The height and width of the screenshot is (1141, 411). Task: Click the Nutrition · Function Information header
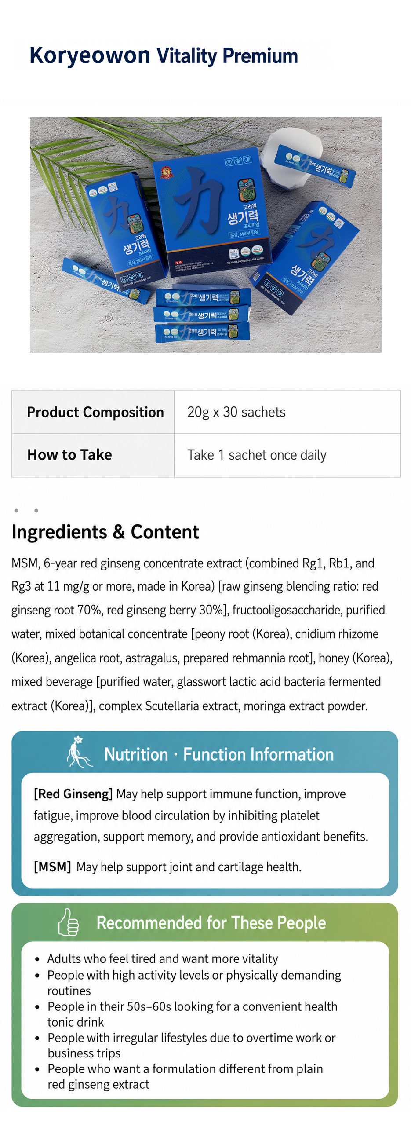coord(219,754)
